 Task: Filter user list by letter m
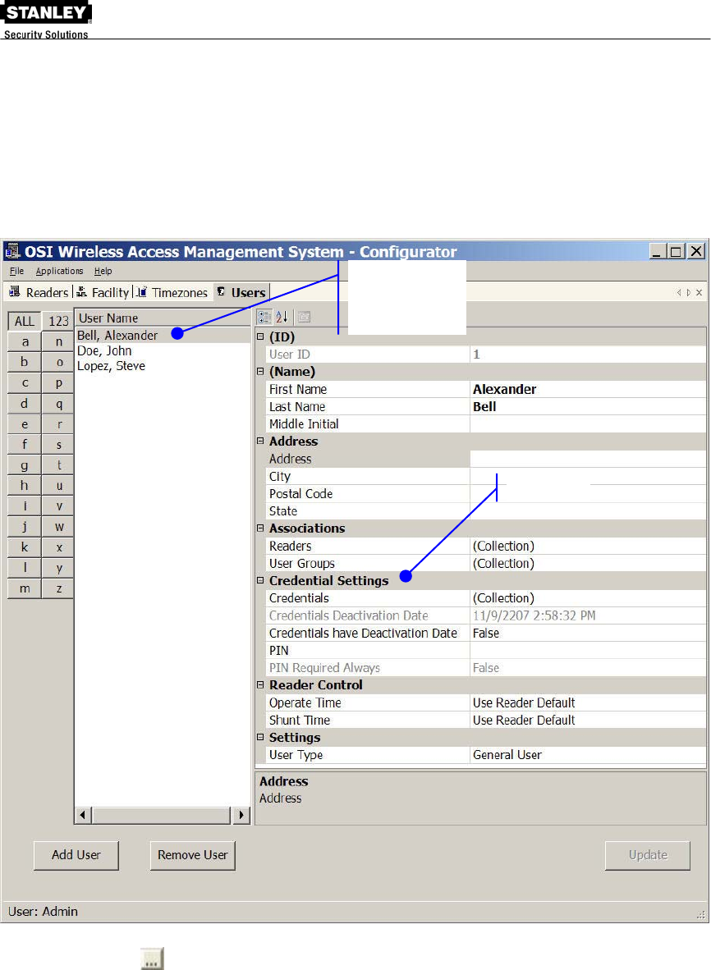[24, 588]
